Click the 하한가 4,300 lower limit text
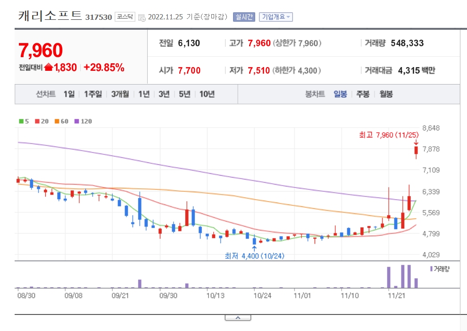 pyautogui.click(x=297, y=71)
